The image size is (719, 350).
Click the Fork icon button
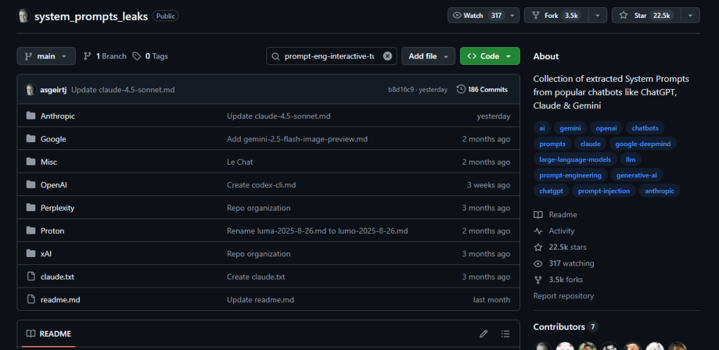(556, 15)
